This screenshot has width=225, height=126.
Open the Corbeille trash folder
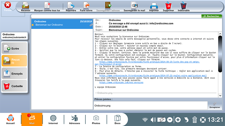[x=14, y=86]
